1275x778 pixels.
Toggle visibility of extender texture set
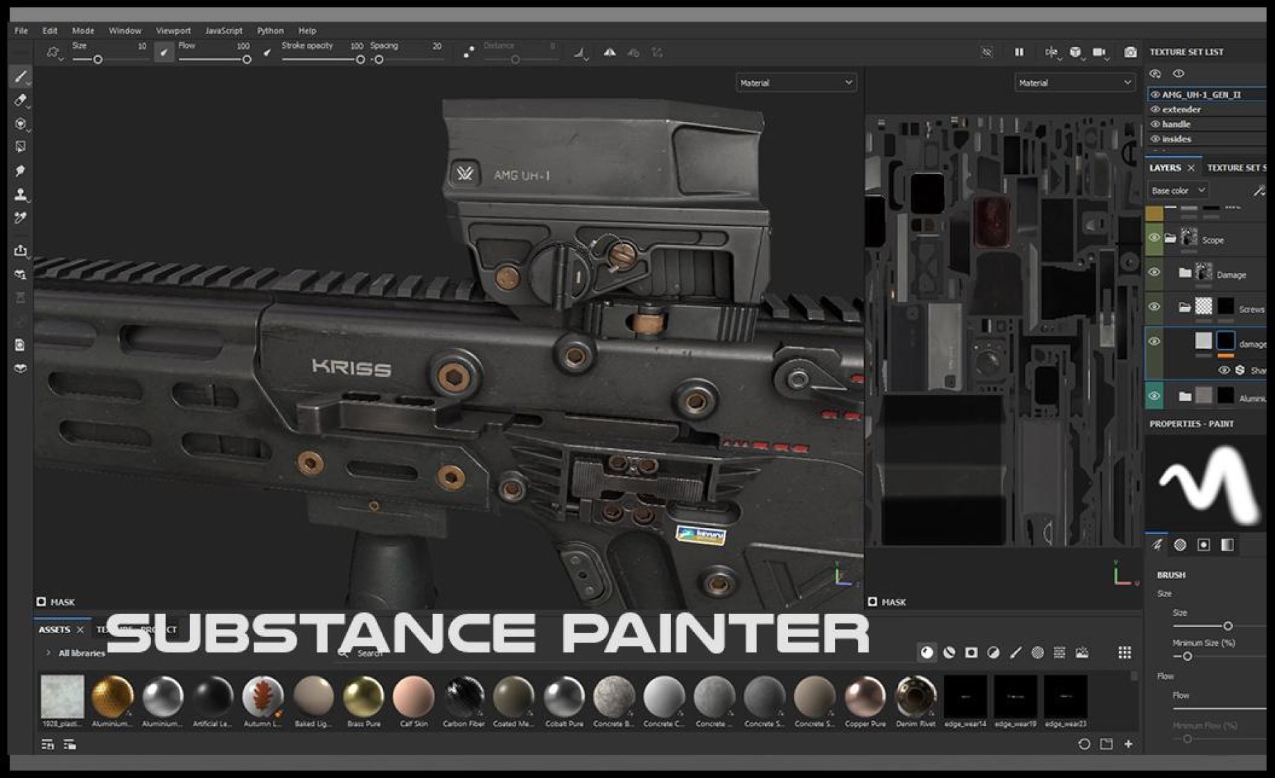1154,109
